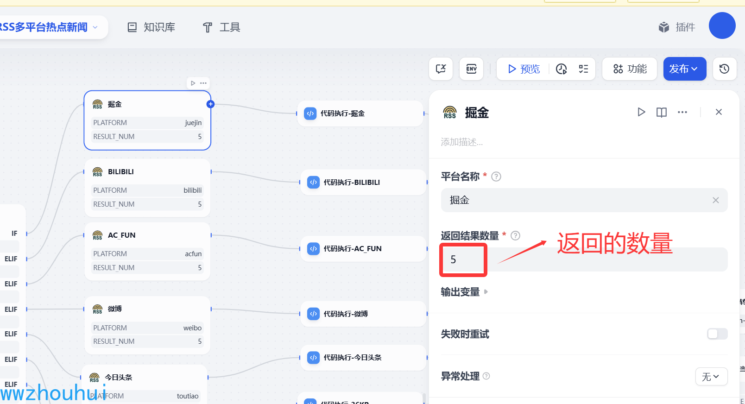Select the 代码执行-微博 node
Image resolution: width=745 pixels, height=404 pixels.
(363, 314)
